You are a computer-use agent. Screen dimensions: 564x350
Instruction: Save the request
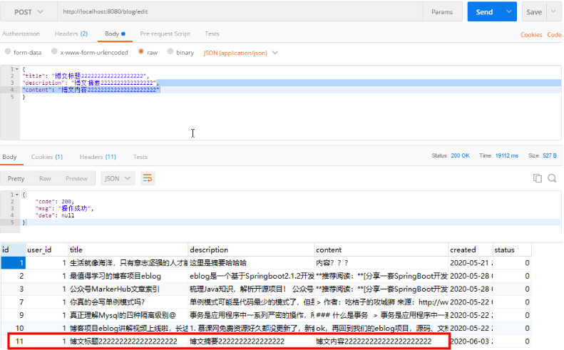coord(534,12)
